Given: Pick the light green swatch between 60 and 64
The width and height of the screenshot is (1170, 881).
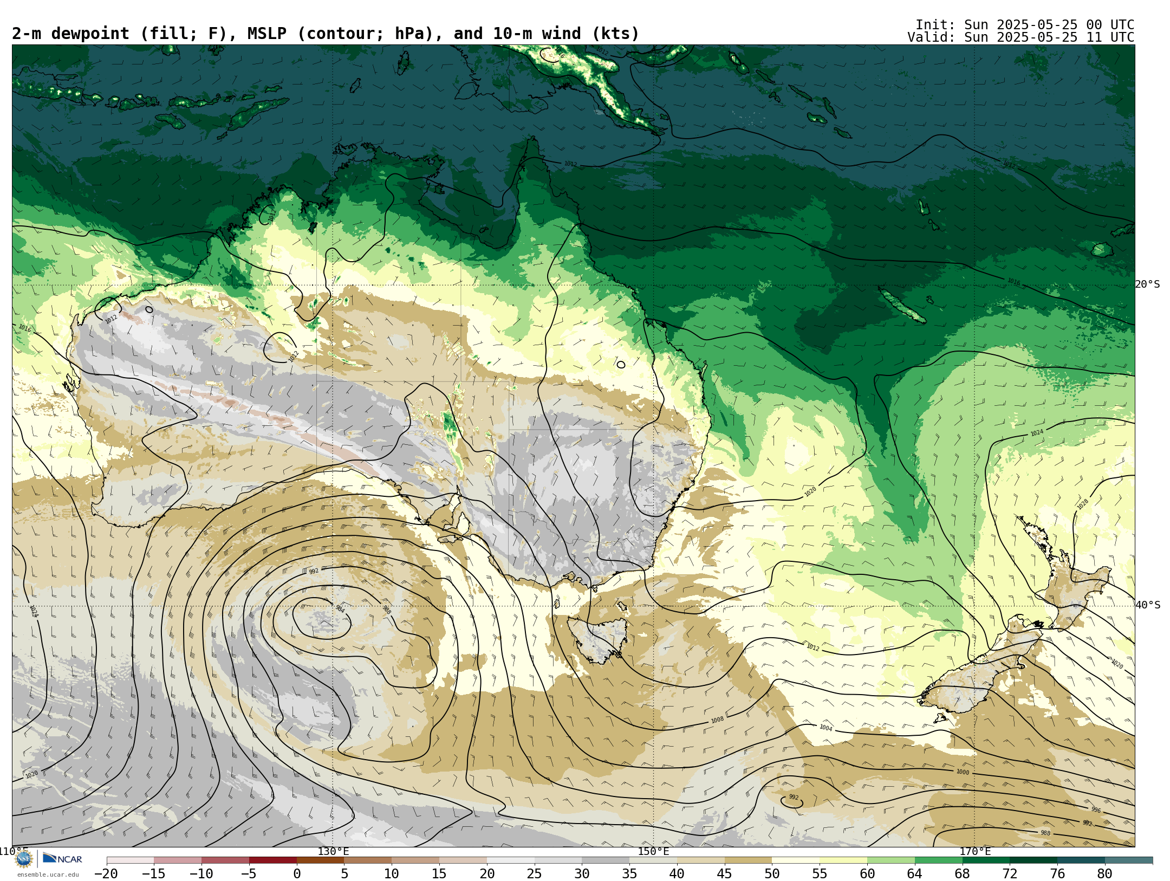Looking at the screenshot, I should (891, 860).
